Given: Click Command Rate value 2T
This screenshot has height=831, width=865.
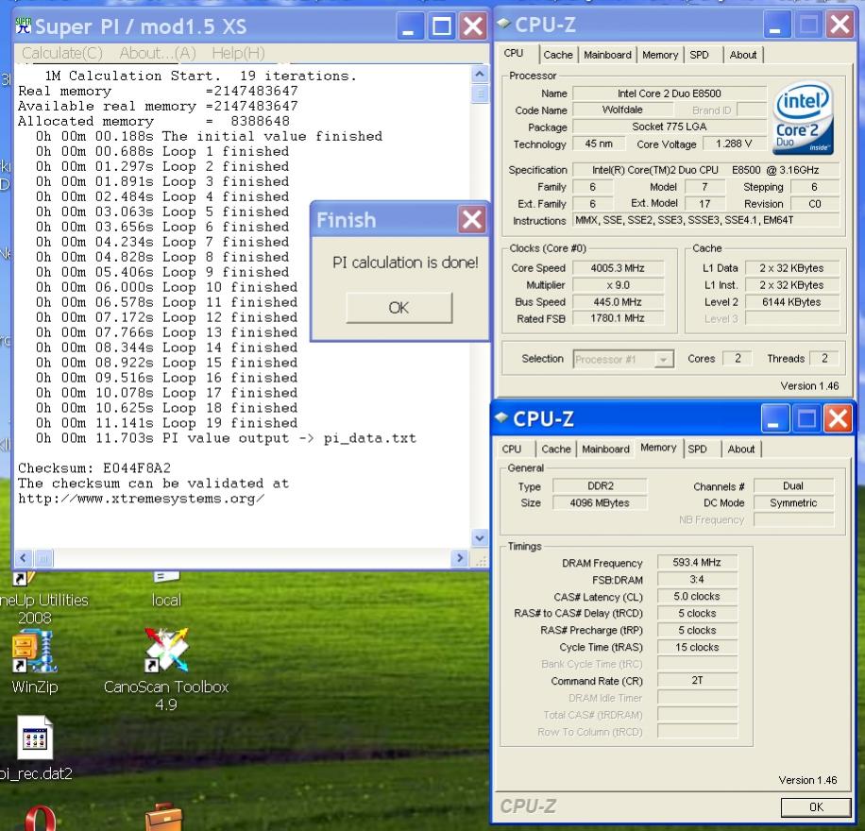Looking at the screenshot, I should tap(697, 680).
